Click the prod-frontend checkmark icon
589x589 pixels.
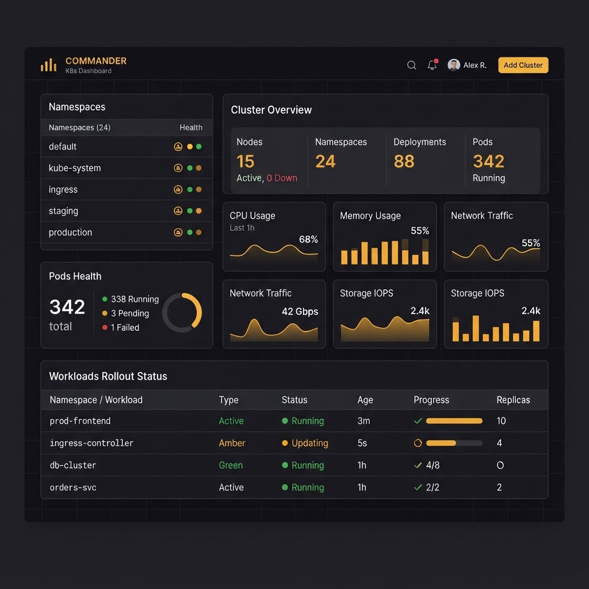418,420
